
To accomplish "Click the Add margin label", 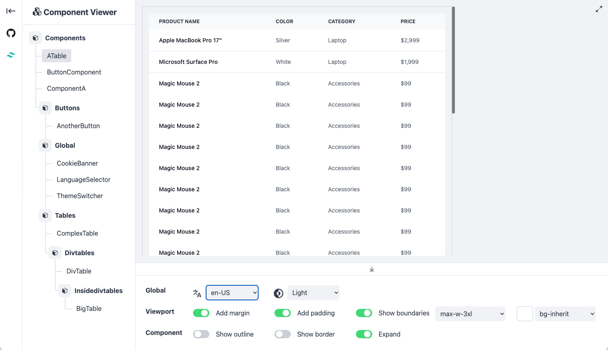I will point(233,313).
